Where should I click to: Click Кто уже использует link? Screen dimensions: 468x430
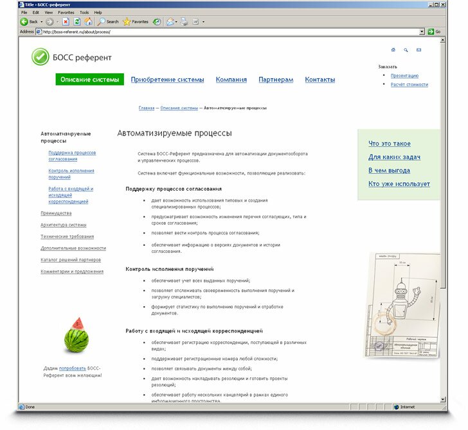tap(399, 184)
